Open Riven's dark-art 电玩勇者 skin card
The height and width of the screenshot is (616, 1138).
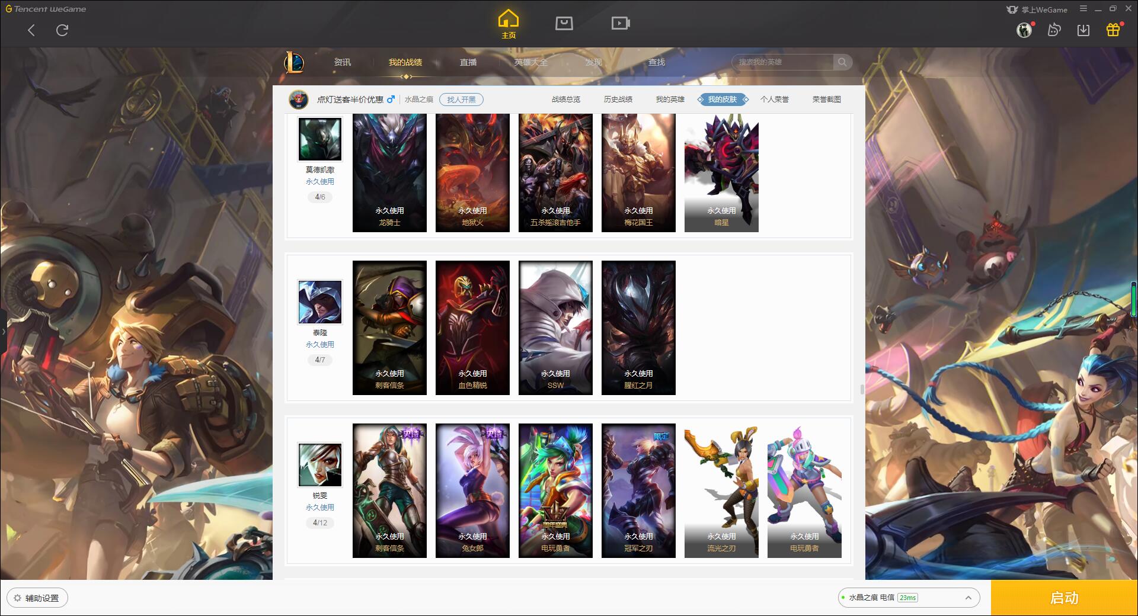pos(555,490)
